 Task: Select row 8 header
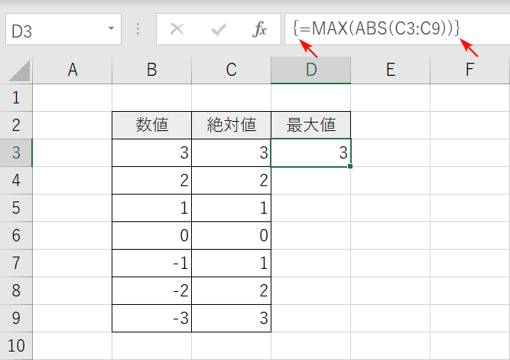(x=16, y=290)
